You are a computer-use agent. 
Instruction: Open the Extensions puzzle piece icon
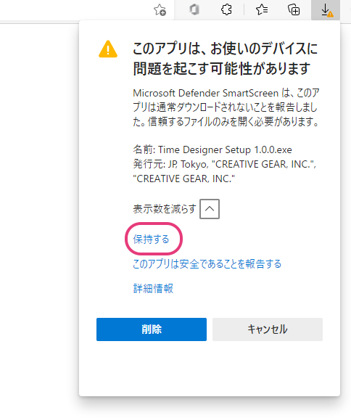pyautogui.click(x=226, y=10)
